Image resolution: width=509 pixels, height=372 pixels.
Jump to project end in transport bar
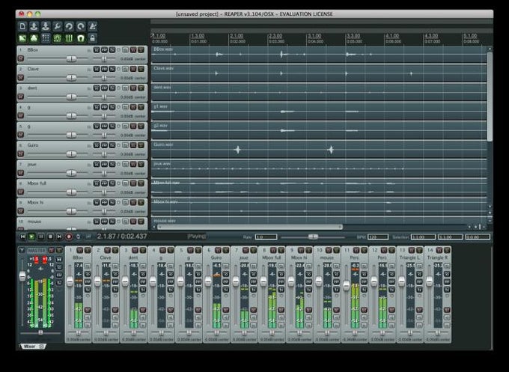(59, 237)
